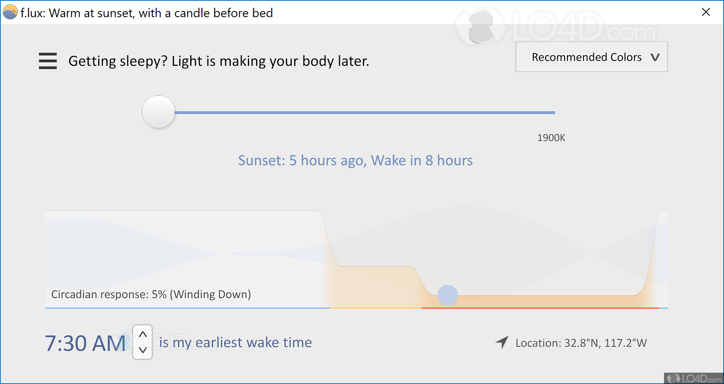Screen dimensions: 724x384
Task: Click the blue daytime segment of the timeline bar
Action: point(187,308)
